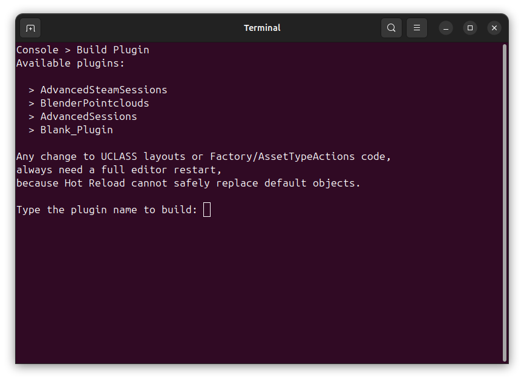Image resolution: width=524 pixels, height=381 pixels.
Task: Click the search icon in header bar
Action: click(391, 28)
